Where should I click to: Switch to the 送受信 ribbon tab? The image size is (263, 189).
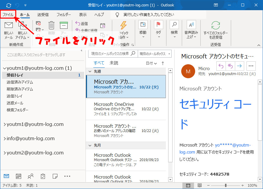click(43, 15)
